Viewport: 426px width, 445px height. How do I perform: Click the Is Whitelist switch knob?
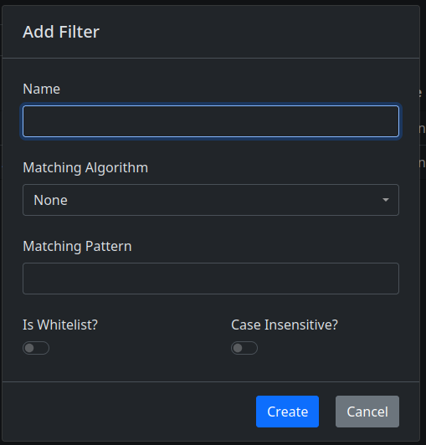29,348
